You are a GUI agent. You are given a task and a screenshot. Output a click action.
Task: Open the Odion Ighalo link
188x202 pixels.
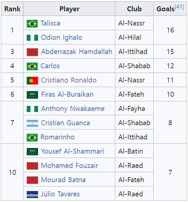pyautogui.click(x=61, y=37)
